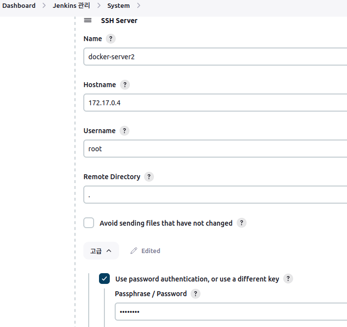Go to the Dashboard breadcrumb
The image size is (347, 327).
coord(19,5)
